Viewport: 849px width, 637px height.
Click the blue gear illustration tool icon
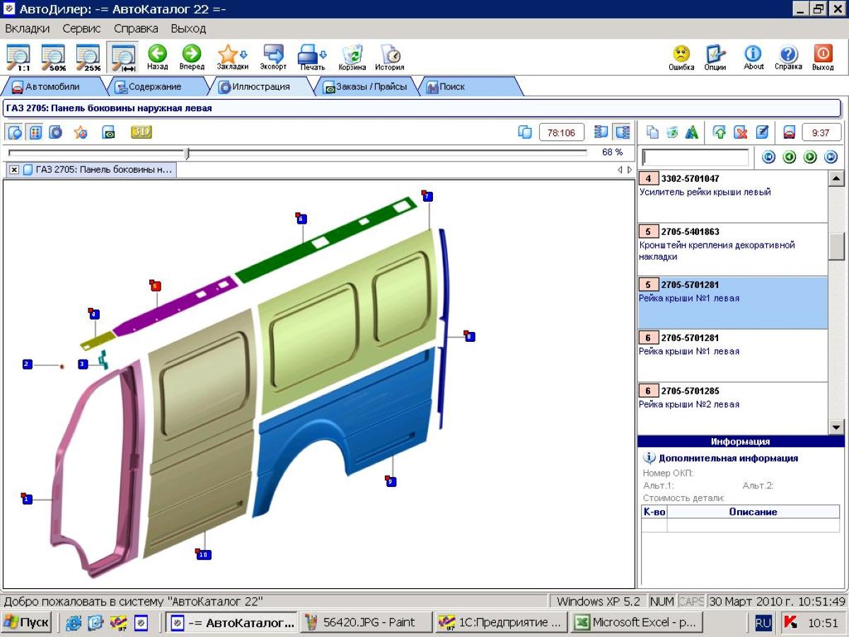(55, 132)
